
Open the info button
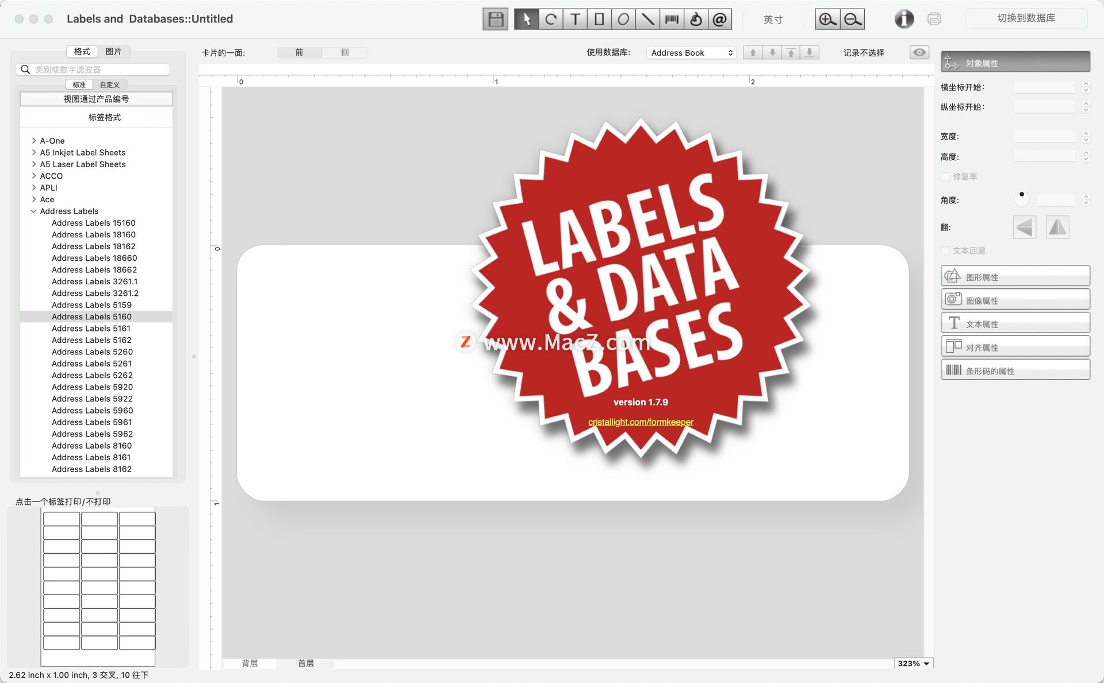pos(904,19)
